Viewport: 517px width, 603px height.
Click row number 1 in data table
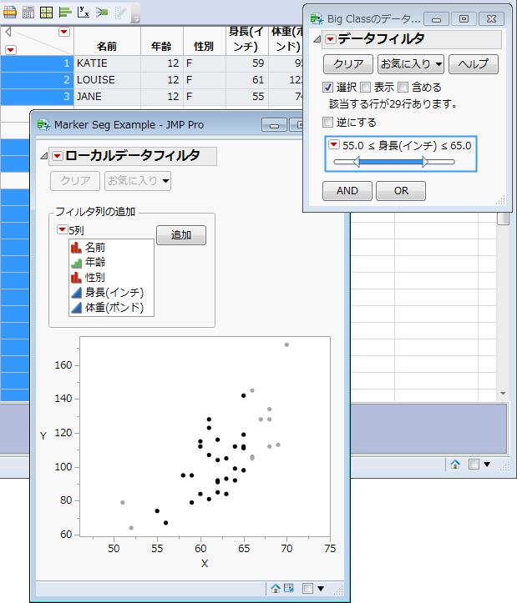click(x=37, y=63)
